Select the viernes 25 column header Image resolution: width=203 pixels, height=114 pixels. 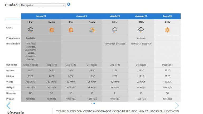[81, 16]
